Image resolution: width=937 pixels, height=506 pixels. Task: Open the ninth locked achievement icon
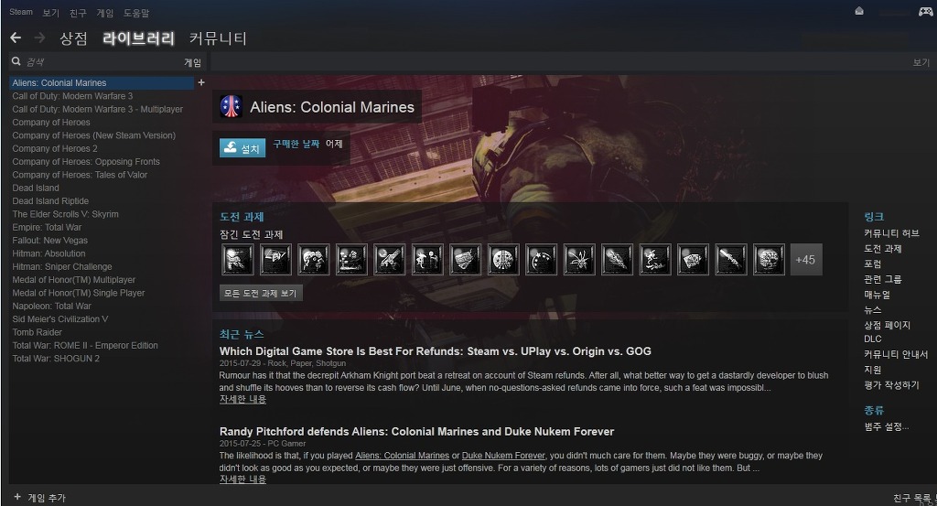point(541,259)
